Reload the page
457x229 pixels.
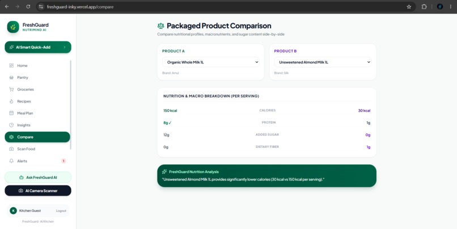(28, 7)
